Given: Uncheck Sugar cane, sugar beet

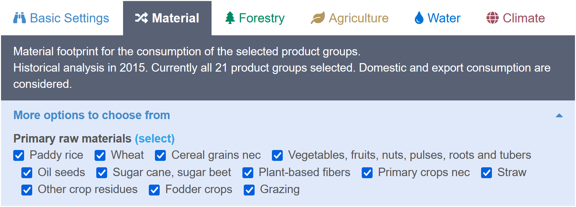Looking at the screenshot, I should (102, 173).
